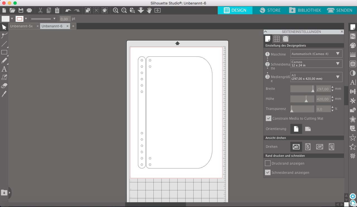This screenshot has width=357, height=207.
Task: Adjust Breite slider
Action: click(x=302, y=89)
